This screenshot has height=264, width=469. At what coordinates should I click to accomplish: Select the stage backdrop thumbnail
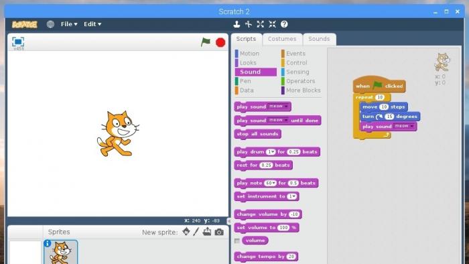pos(25,253)
